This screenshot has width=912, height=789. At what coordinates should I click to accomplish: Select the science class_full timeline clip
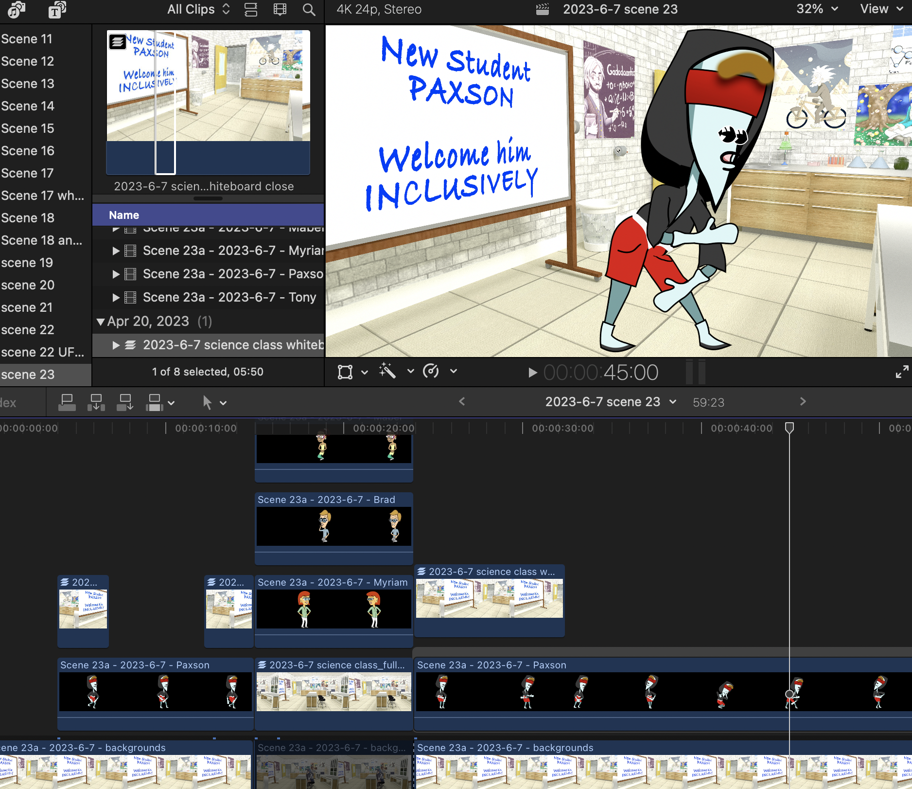click(334, 694)
